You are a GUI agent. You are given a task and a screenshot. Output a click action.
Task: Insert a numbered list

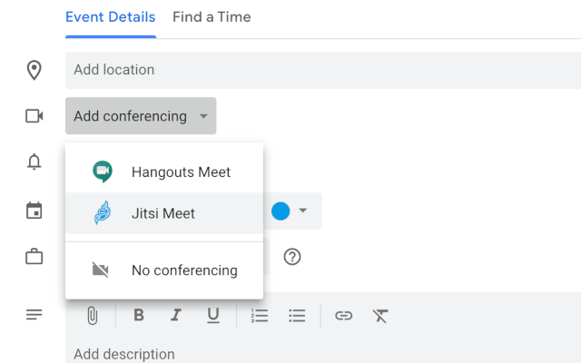(260, 316)
